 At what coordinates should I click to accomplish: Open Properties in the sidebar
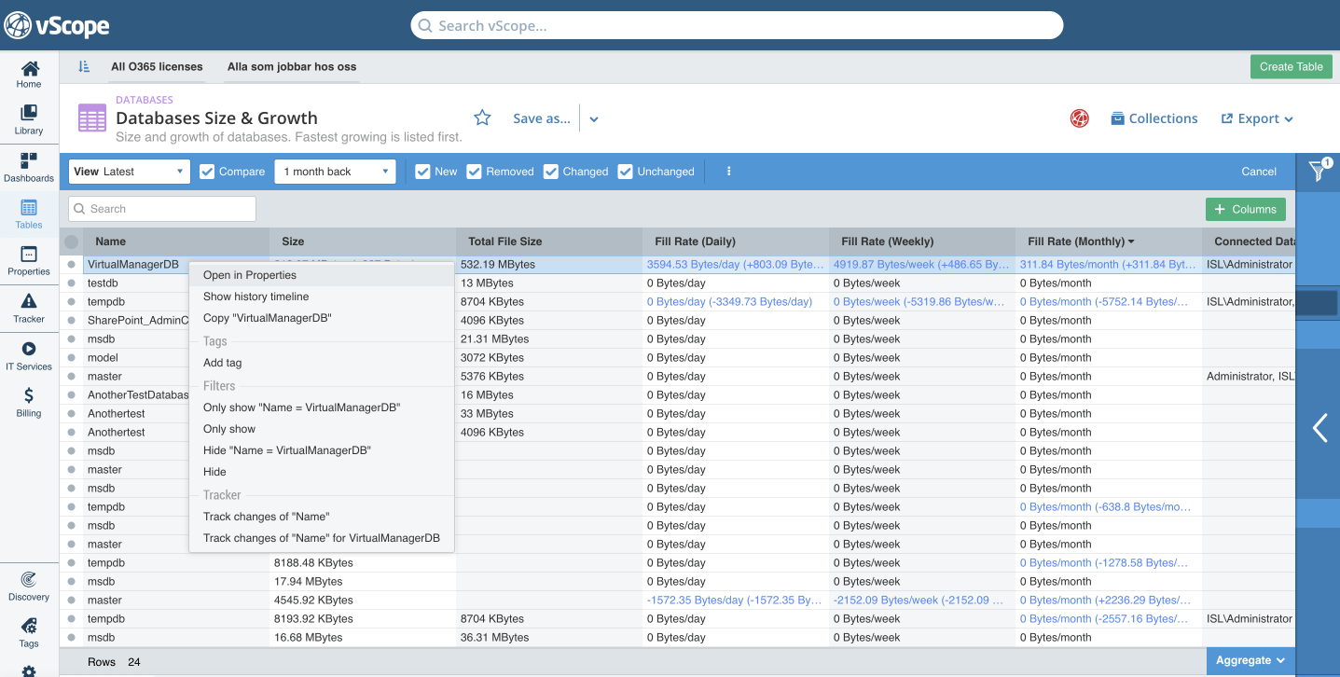(x=29, y=261)
